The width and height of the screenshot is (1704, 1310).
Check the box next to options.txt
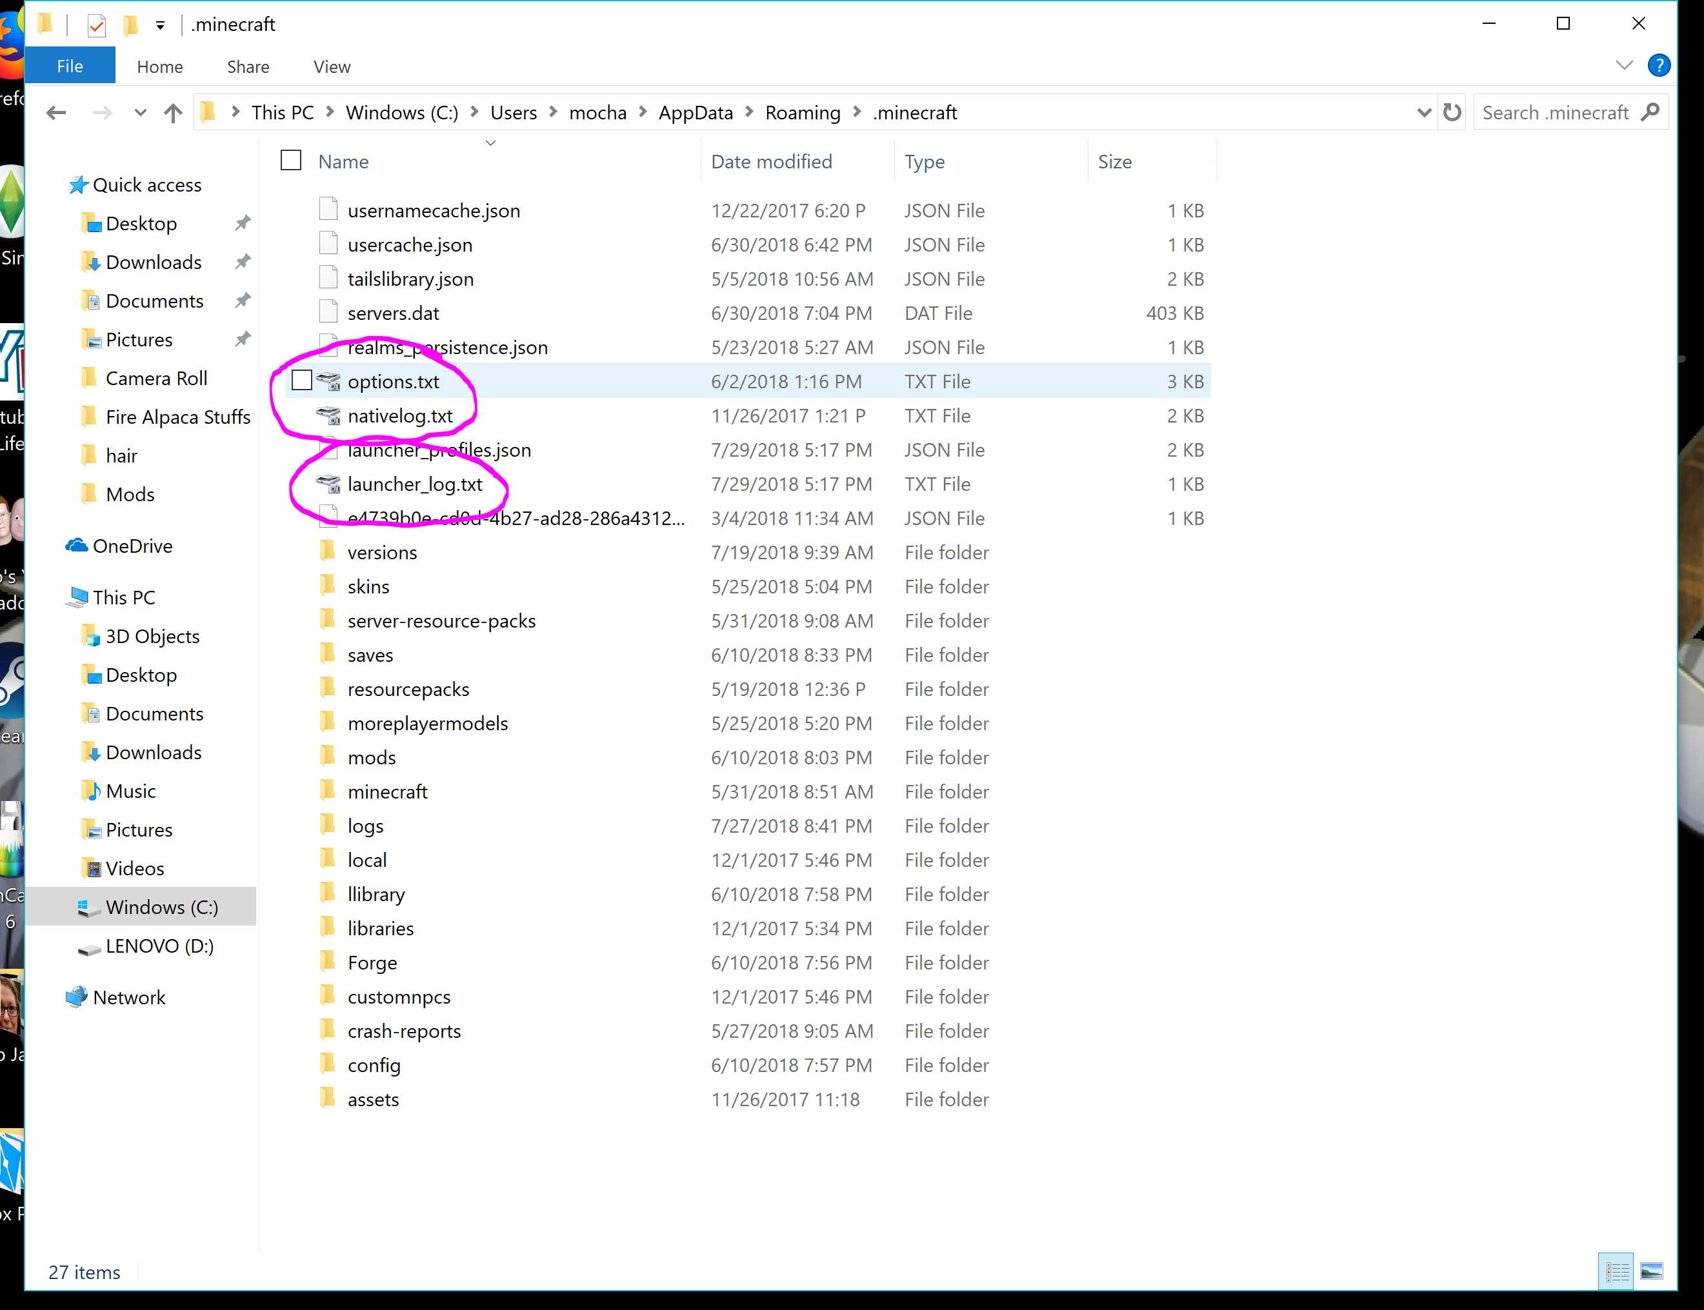(x=302, y=381)
